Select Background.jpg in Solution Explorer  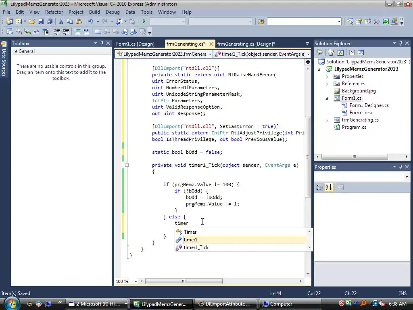[x=359, y=91]
